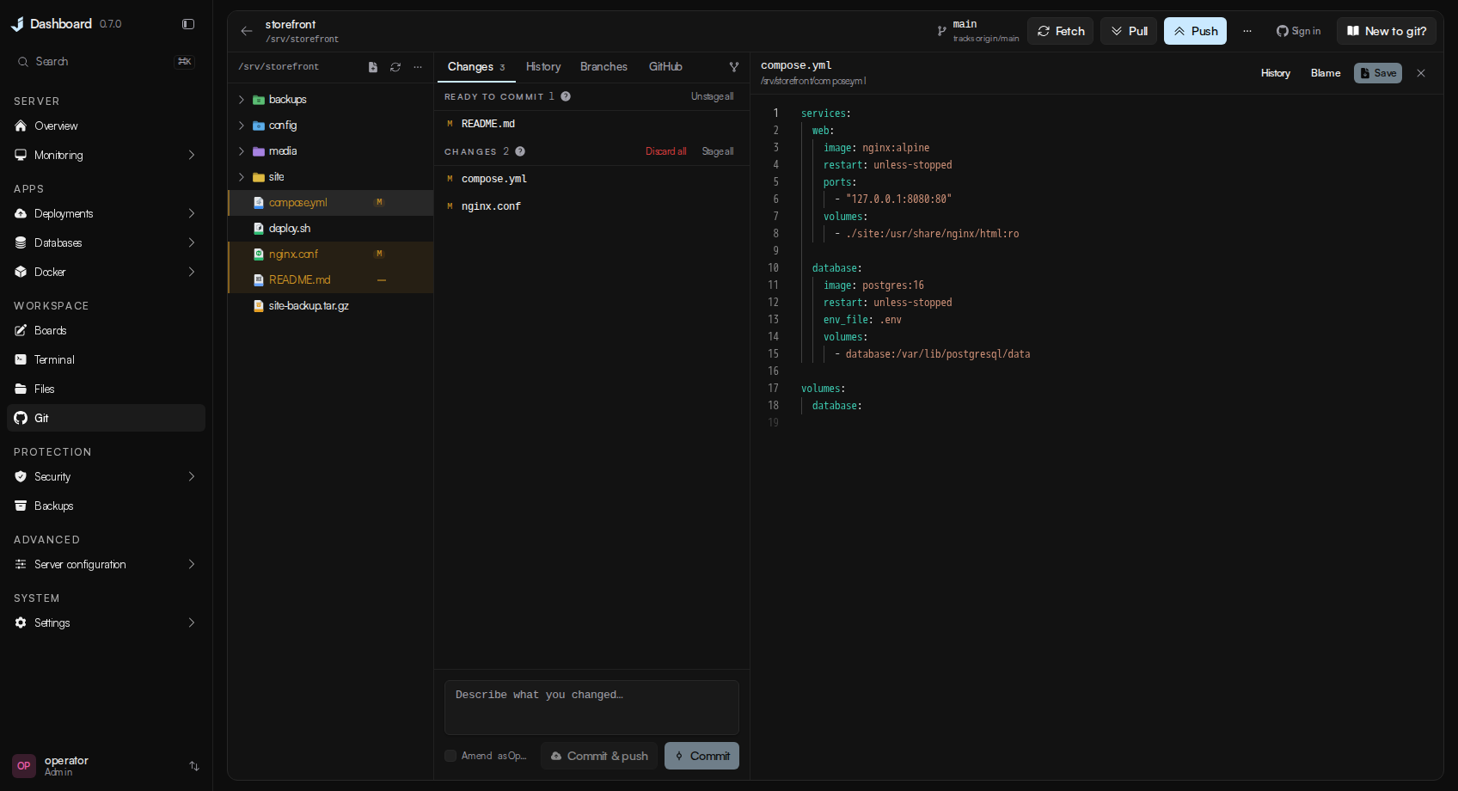The height and width of the screenshot is (791, 1458).
Task: Open Boards in the workspace section
Action: point(107,330)
